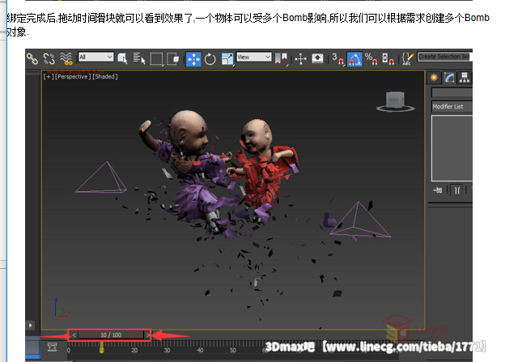518x362 pixels.
Task: Open the [Perspective] viewport label menu
Action: pyautogui.click(x=73, y=77)
